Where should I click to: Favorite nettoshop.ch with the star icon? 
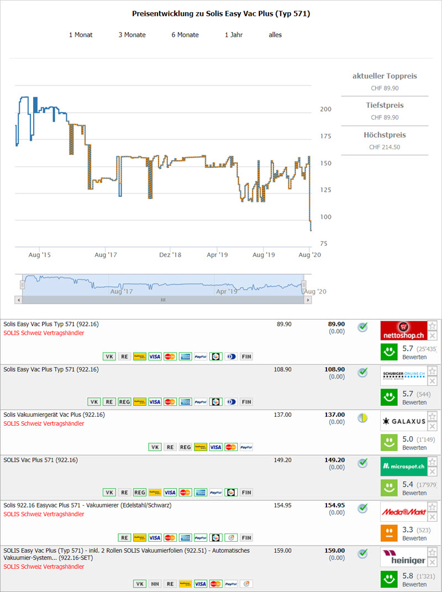click(433, 326)
